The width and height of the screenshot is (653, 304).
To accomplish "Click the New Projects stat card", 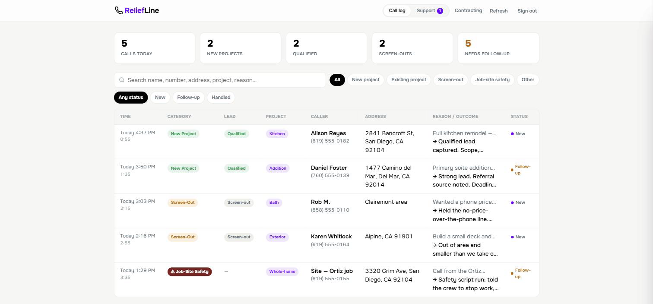I will click(241, 48).
